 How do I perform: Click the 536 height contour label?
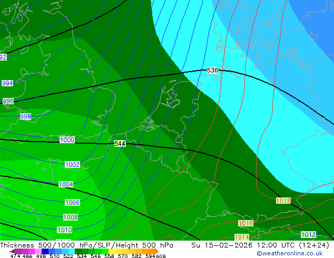(212, 70)
